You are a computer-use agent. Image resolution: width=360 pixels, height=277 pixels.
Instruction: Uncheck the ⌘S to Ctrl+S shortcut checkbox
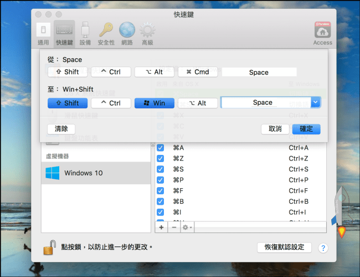pyautogui.click(x=161, y=169)
